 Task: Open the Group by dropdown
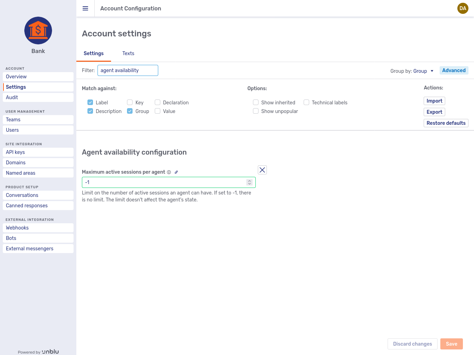tap(424, 71)
